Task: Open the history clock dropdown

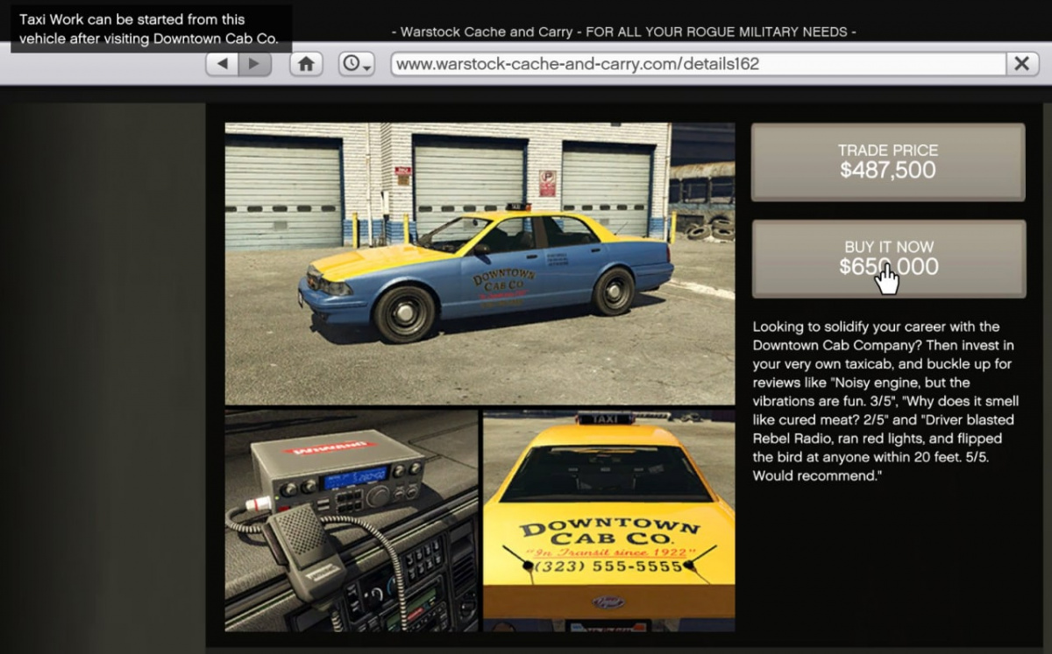Action: 357,64
